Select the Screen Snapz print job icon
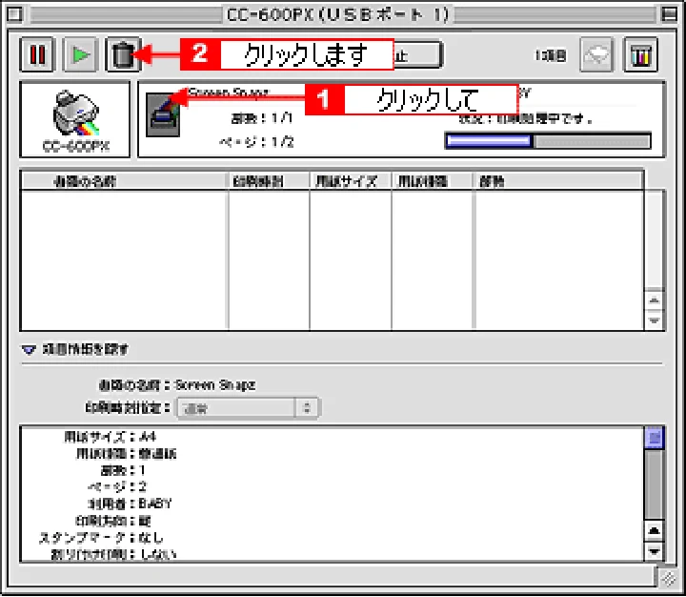The image size is (686, 597). pos(163,114)
